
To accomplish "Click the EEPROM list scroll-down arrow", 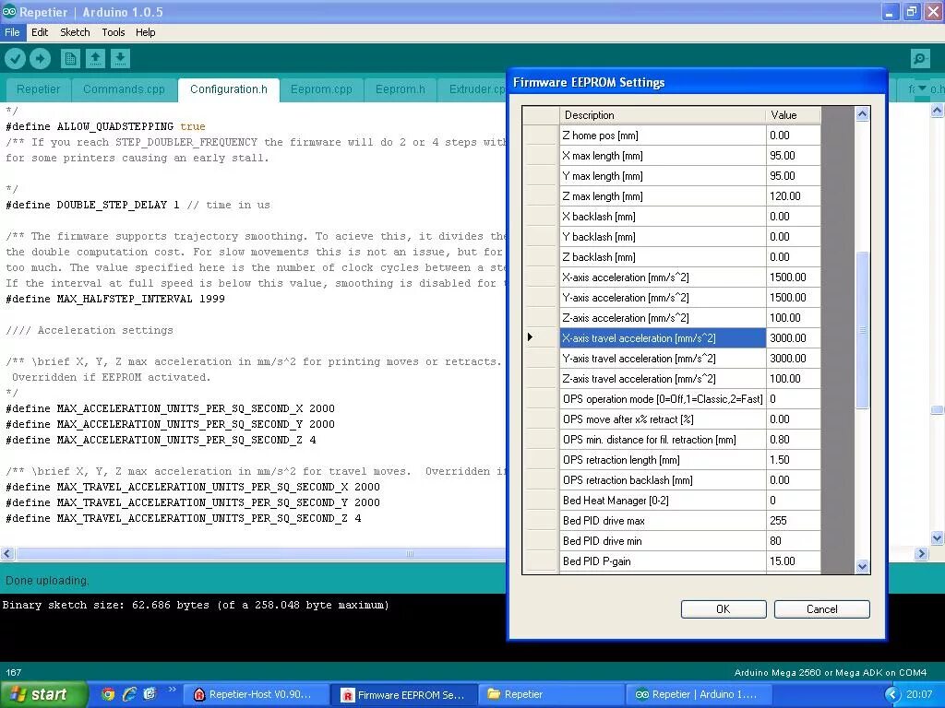I will coord(863,566).
